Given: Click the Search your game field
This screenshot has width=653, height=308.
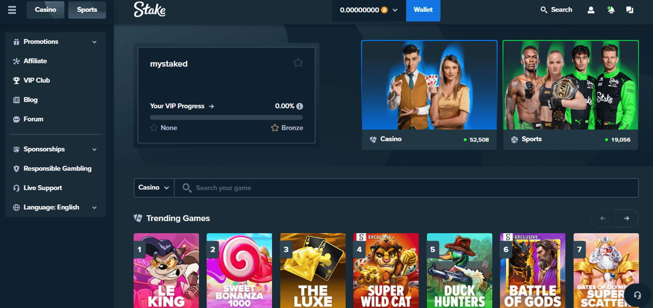Looking at the screenshot, I should click(407, 188).
